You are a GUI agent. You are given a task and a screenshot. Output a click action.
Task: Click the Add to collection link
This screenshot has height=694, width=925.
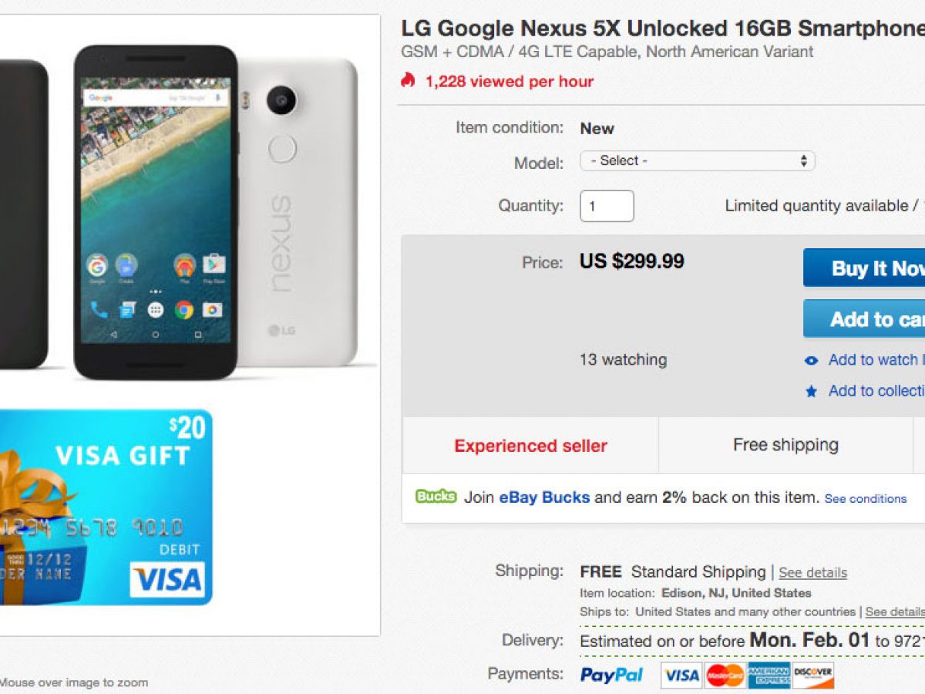click(x=876, y=391)
